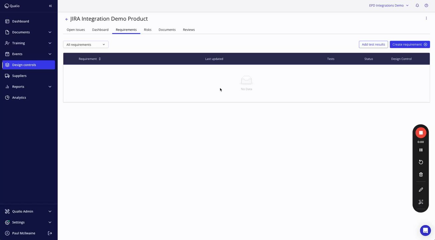Click the Design controls layers icon
This screenshot has height=240, width=435.
click(7, 65)
